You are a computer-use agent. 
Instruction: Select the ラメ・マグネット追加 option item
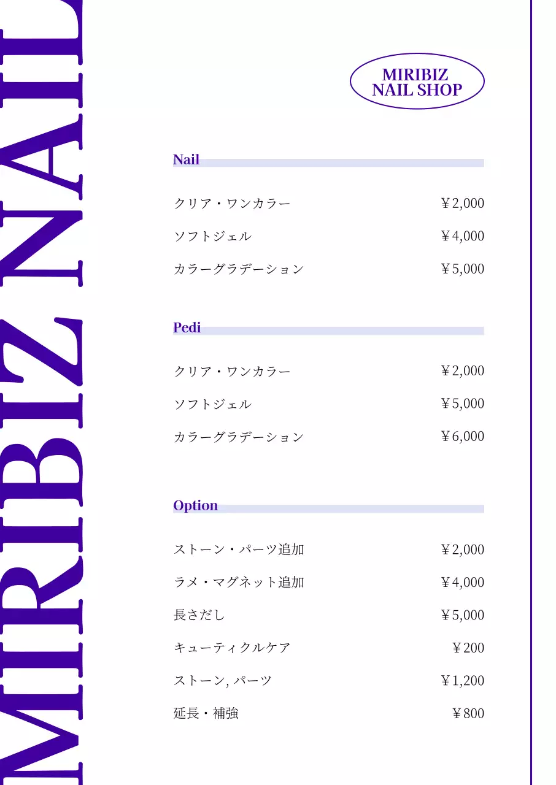[x=239, y=583]
